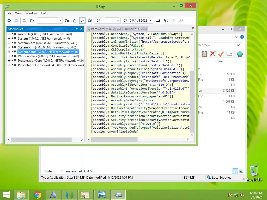Select PresentationFramework in the assembly tree
This screenshot has width=267, height=200.
coord(51,65)
